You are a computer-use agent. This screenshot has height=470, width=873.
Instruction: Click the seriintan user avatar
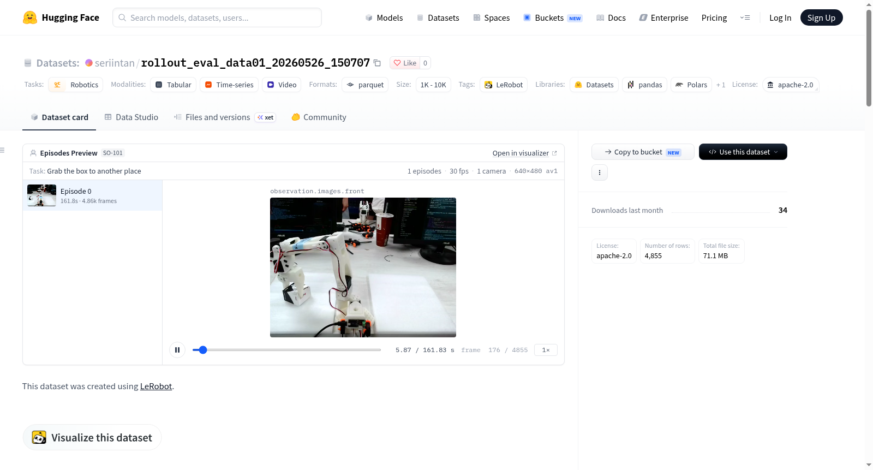(89, 63)
